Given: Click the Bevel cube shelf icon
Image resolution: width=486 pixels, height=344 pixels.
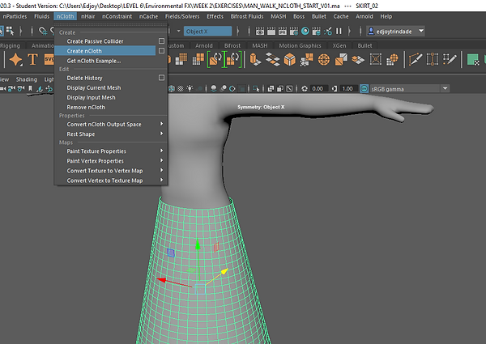Looking at the screenshot, I should [x=290, y=59].
